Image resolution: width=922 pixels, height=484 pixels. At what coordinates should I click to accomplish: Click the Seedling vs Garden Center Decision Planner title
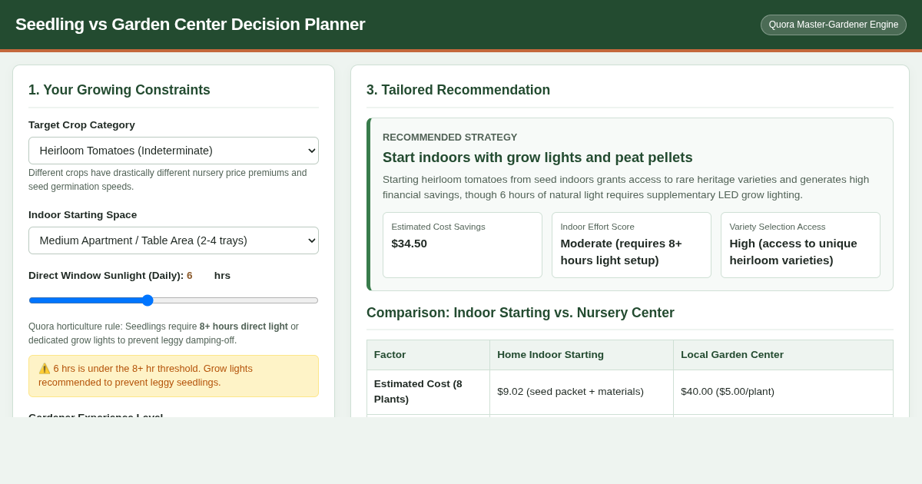pos(190,25)
